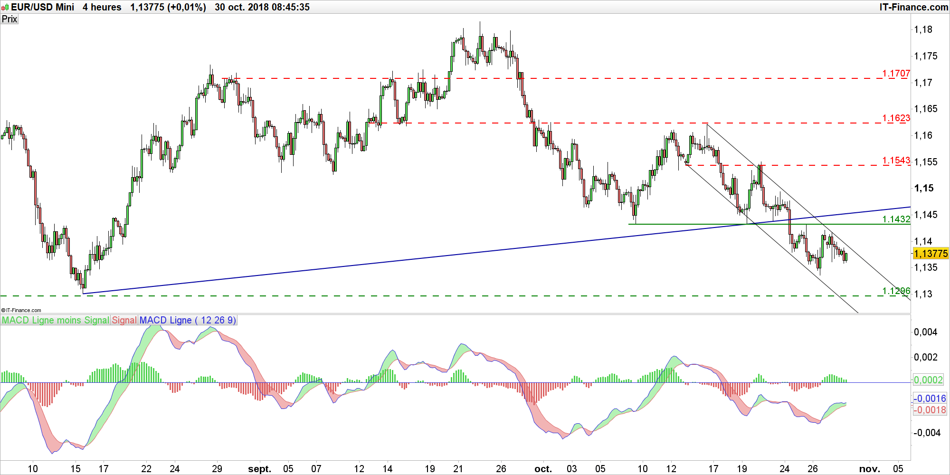Click the 'MACD Ligne ( 12 26 9)' legend label

(188, 320)
